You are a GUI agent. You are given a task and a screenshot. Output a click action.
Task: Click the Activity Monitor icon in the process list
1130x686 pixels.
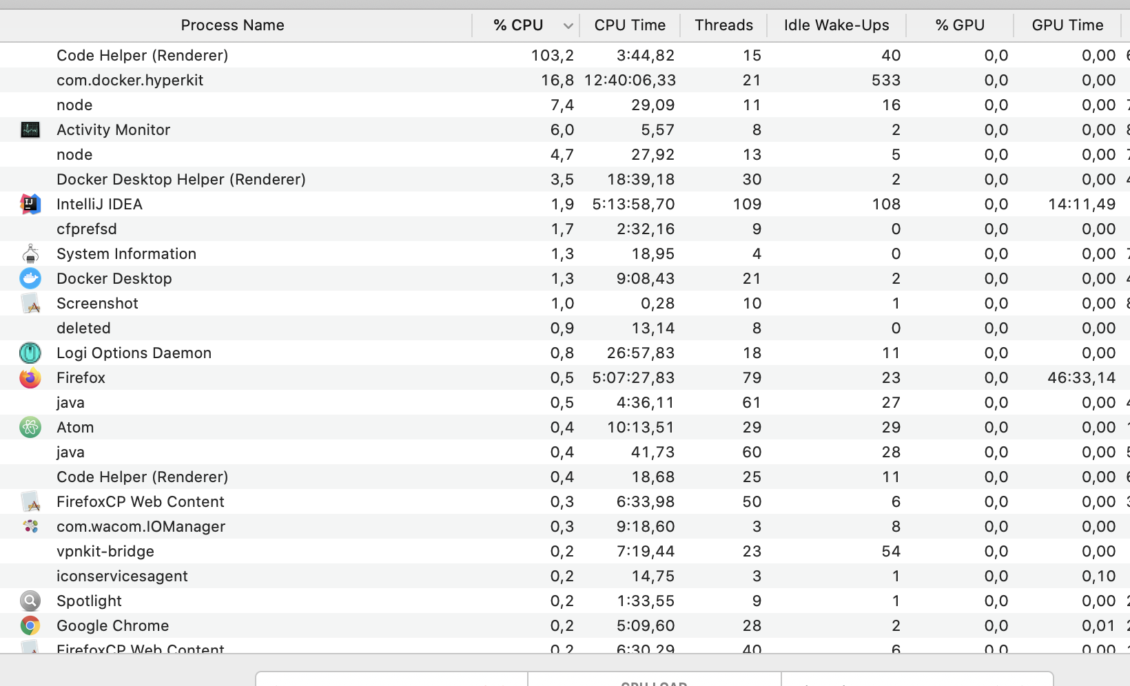tap(30, 129)
